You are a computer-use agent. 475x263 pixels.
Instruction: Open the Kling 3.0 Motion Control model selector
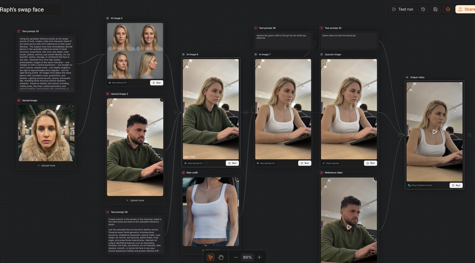[x=420, y=185]
